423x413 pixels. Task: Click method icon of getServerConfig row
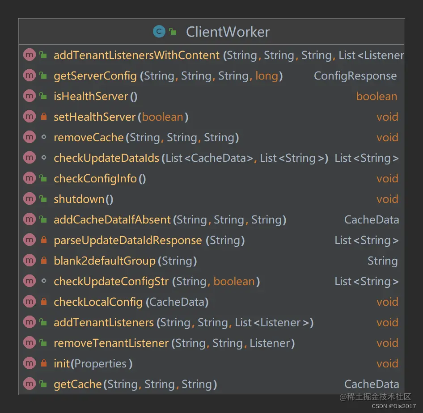tap(30, 76)
